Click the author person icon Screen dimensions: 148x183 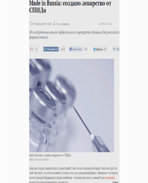[x=54, y=24]
